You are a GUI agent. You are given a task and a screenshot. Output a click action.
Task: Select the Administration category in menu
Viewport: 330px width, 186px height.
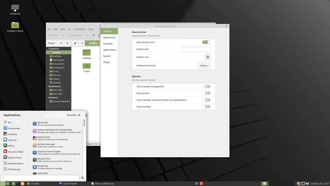pyautogui.click(x=13, y=163)
